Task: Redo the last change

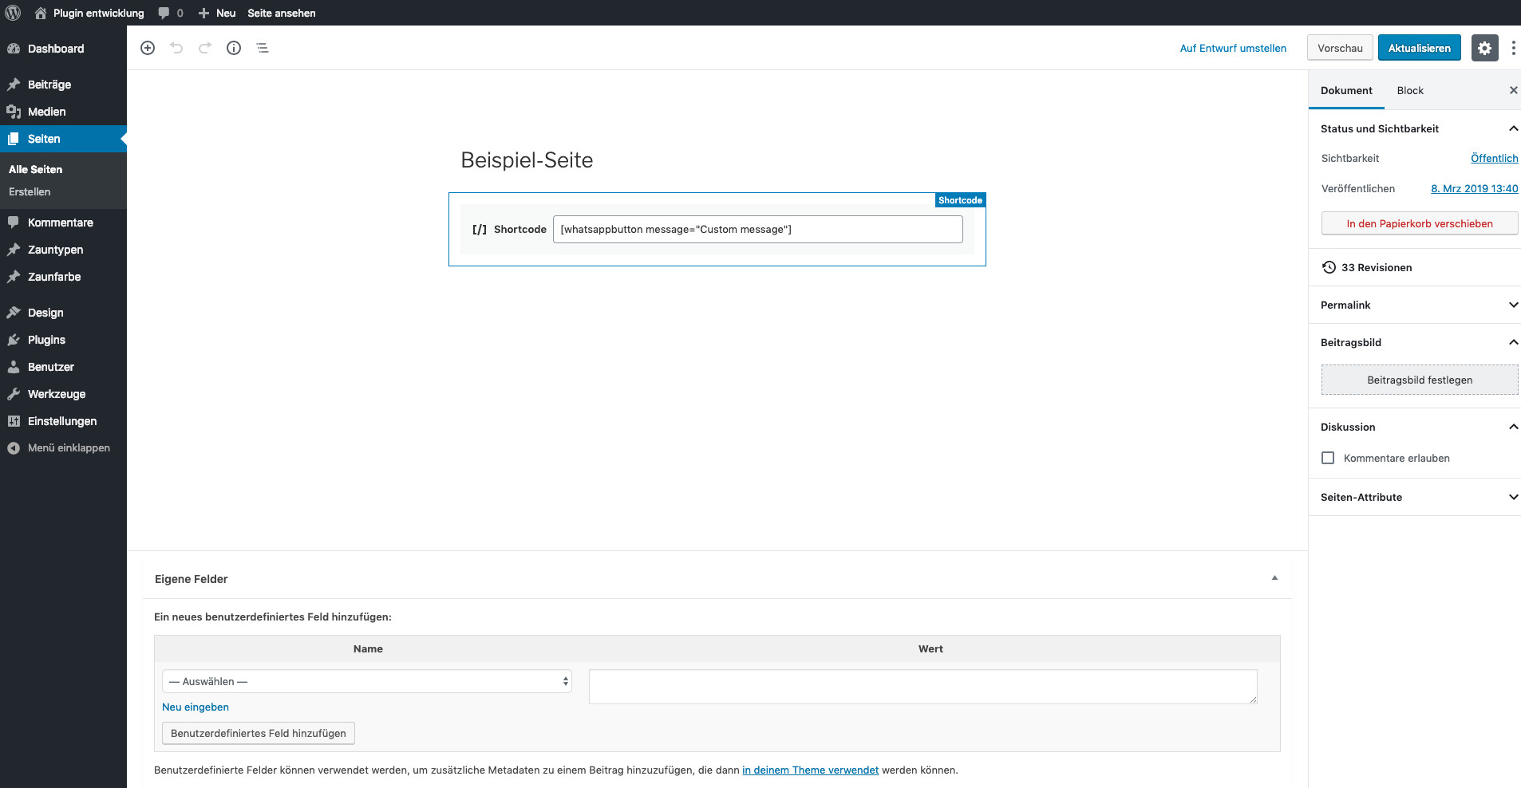Action: point(205,48)
